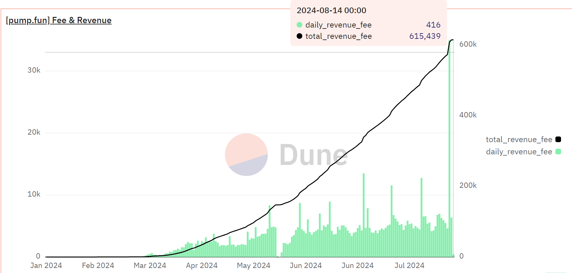
Task: Click the 400k right axis label
Action: (468, 115)
